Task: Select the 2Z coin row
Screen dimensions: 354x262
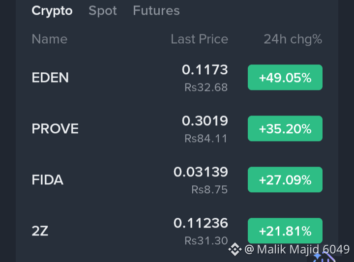Action: (177, 231)
